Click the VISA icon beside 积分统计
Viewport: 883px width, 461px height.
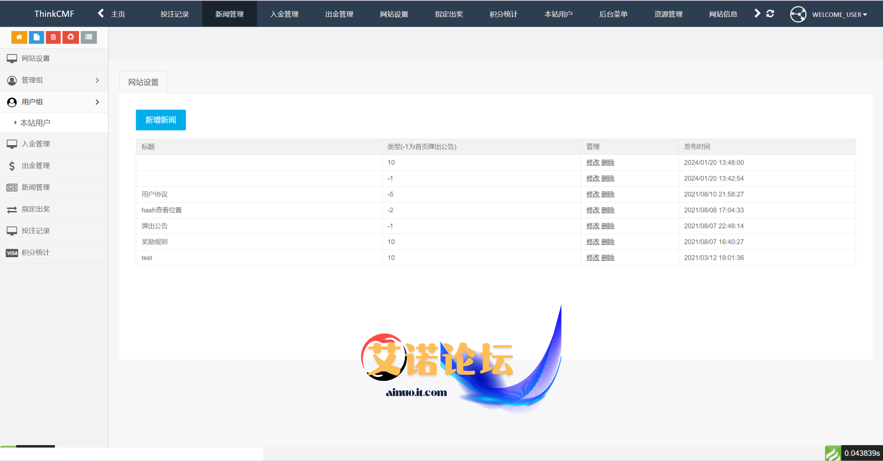[12, 253]
